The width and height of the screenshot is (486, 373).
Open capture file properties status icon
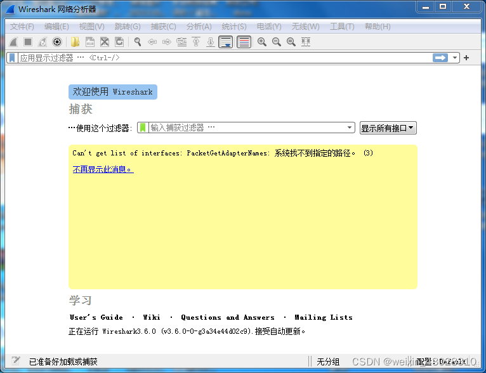pos(16,361)
